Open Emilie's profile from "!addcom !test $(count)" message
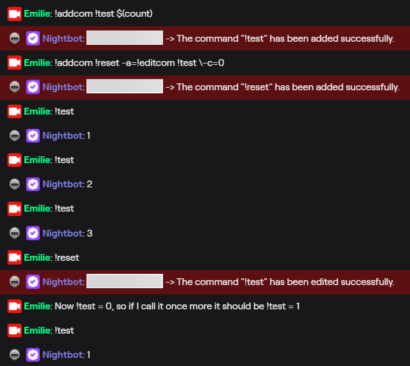The width and height of the screenshot is (410, 366). tap(37, 14)
